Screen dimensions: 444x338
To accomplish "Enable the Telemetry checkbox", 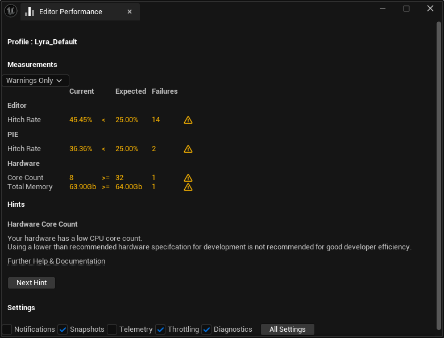I will (x=112, y=329).
